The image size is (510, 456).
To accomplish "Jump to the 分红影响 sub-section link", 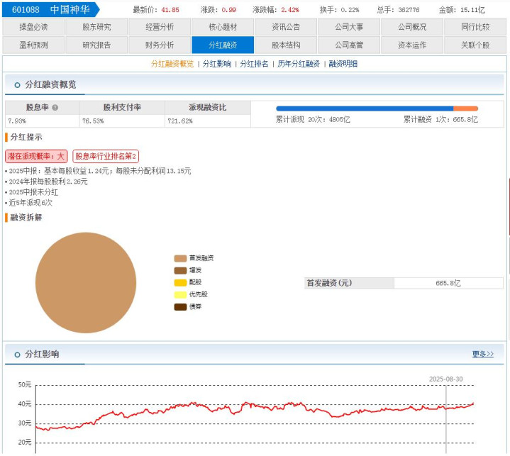I will [x=216, y=64].
